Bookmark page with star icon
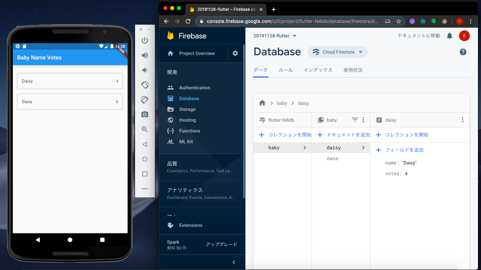Viewport: 481px width, 270px height. (x=398, y=21)
